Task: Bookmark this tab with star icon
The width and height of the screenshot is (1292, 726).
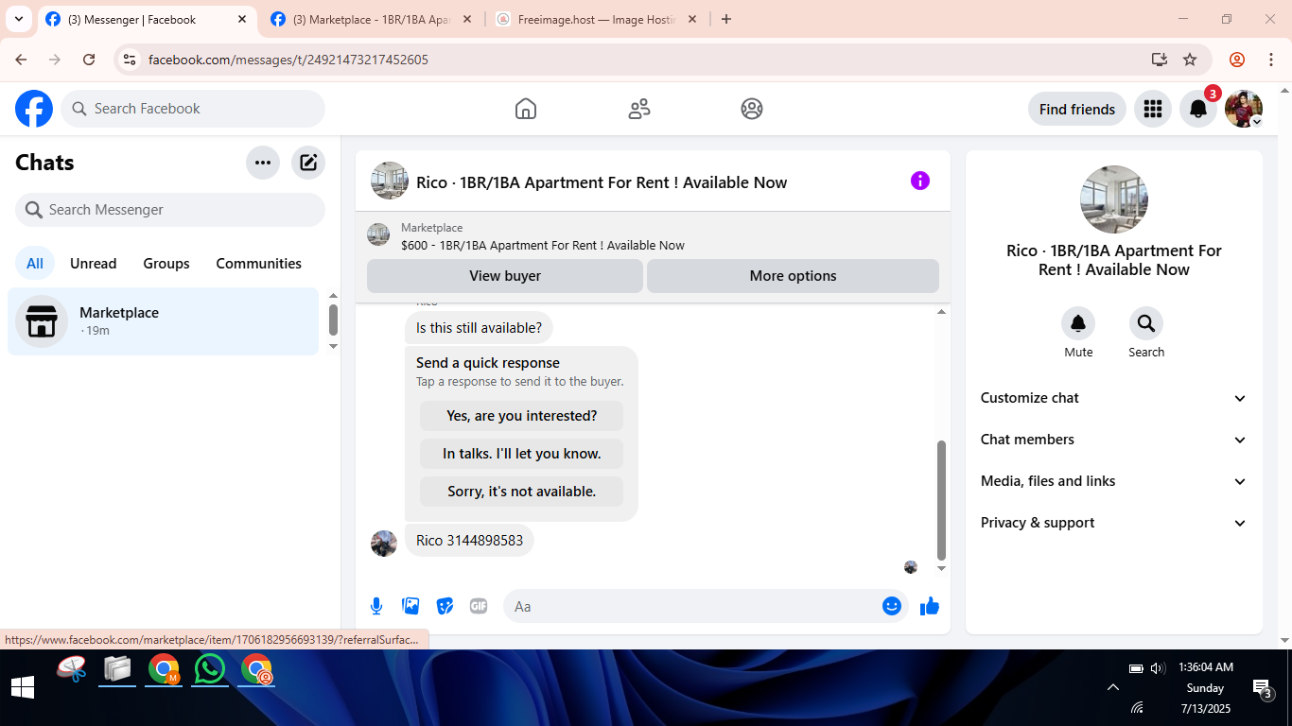Action: point(1190,60)
